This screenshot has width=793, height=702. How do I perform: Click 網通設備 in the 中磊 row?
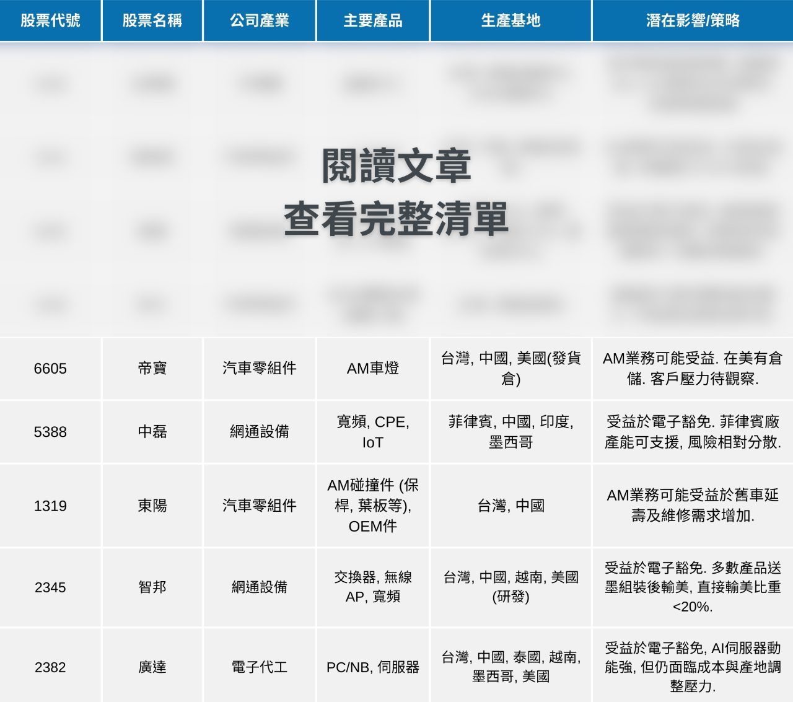260,432
